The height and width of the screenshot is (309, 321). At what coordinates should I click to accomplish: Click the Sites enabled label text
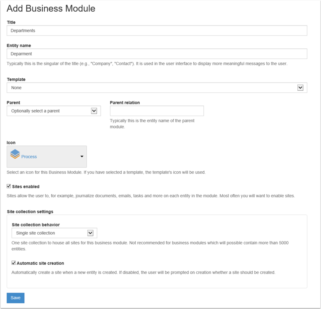tap(26, 186)
